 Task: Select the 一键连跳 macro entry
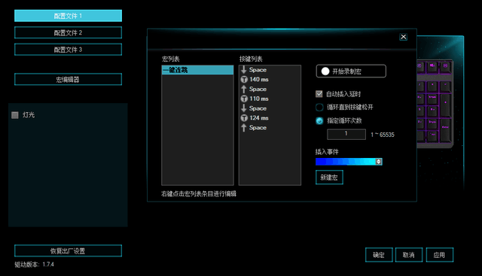coord(197,70)
